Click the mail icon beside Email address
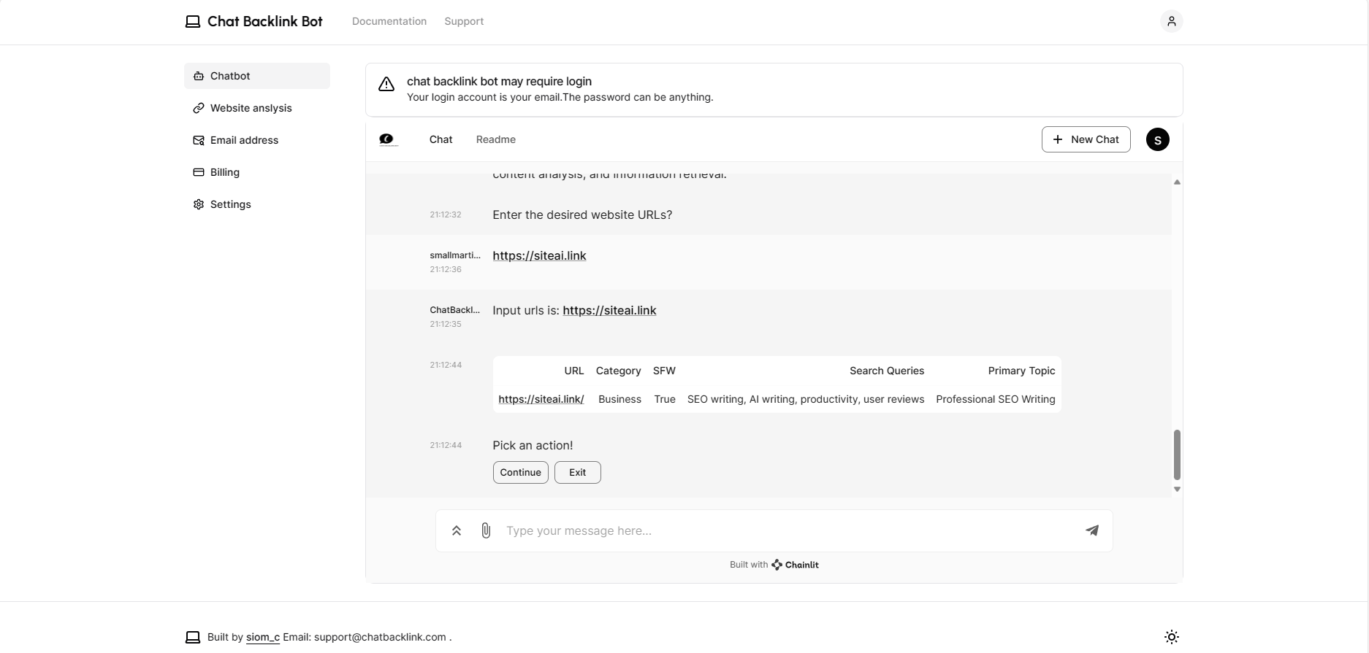1369x653 pixels. (199, 140)
